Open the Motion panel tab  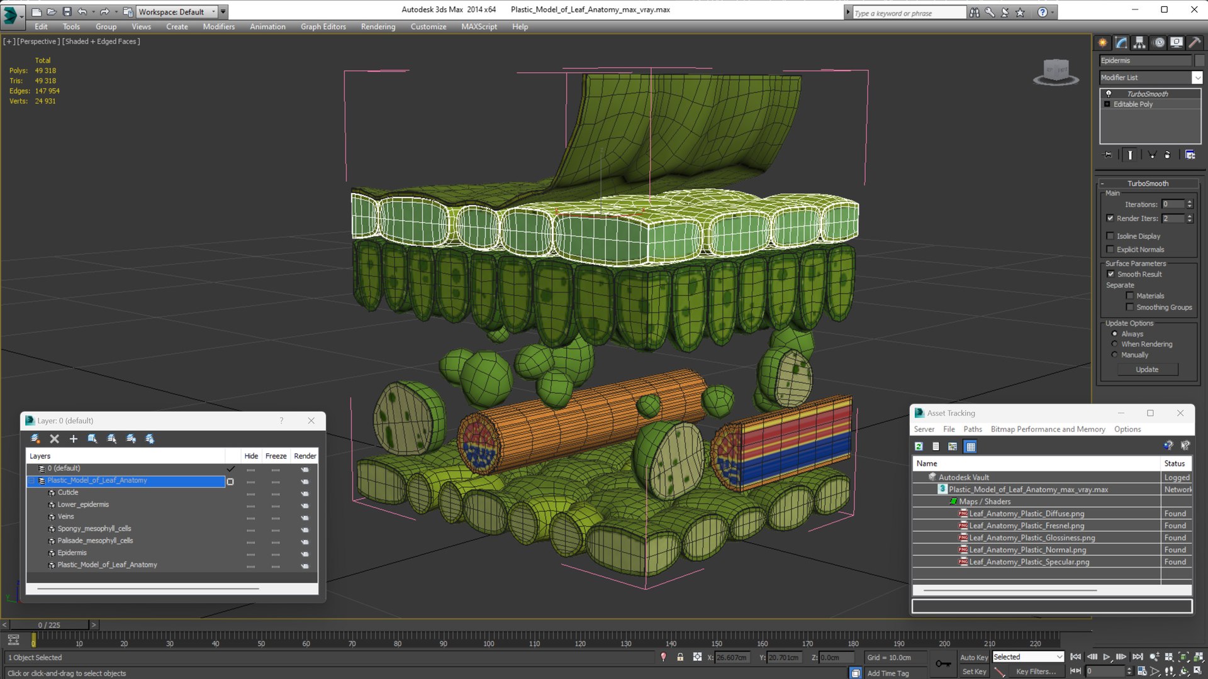tap(1159, 43)
